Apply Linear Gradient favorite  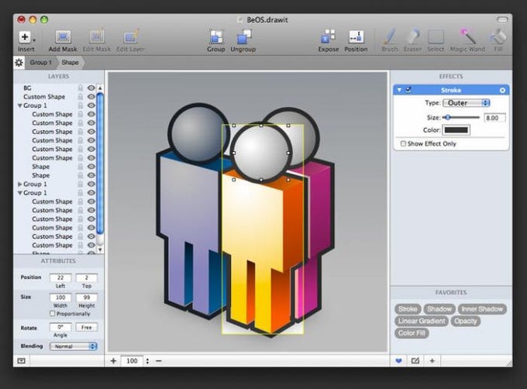coord(422,321)
